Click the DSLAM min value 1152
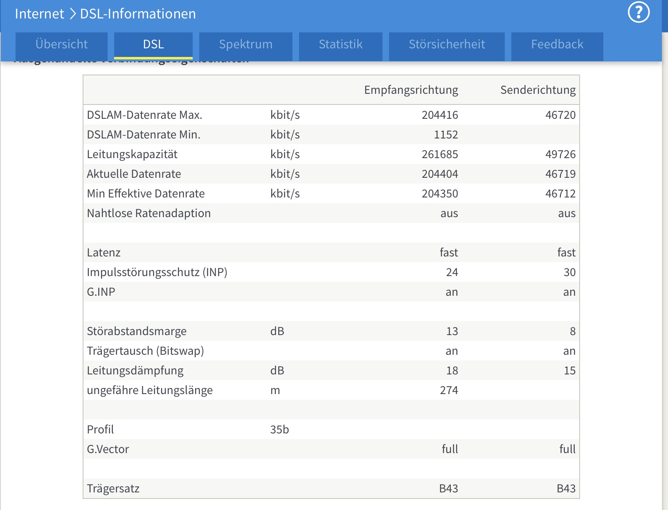 pos(446,135)
